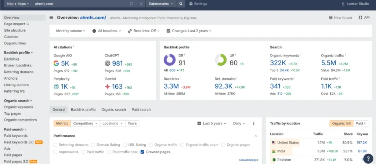The width and height of the screenshot is (376, 164).
Task: Select Metrics chart mode tab
Action: point(62,124)
